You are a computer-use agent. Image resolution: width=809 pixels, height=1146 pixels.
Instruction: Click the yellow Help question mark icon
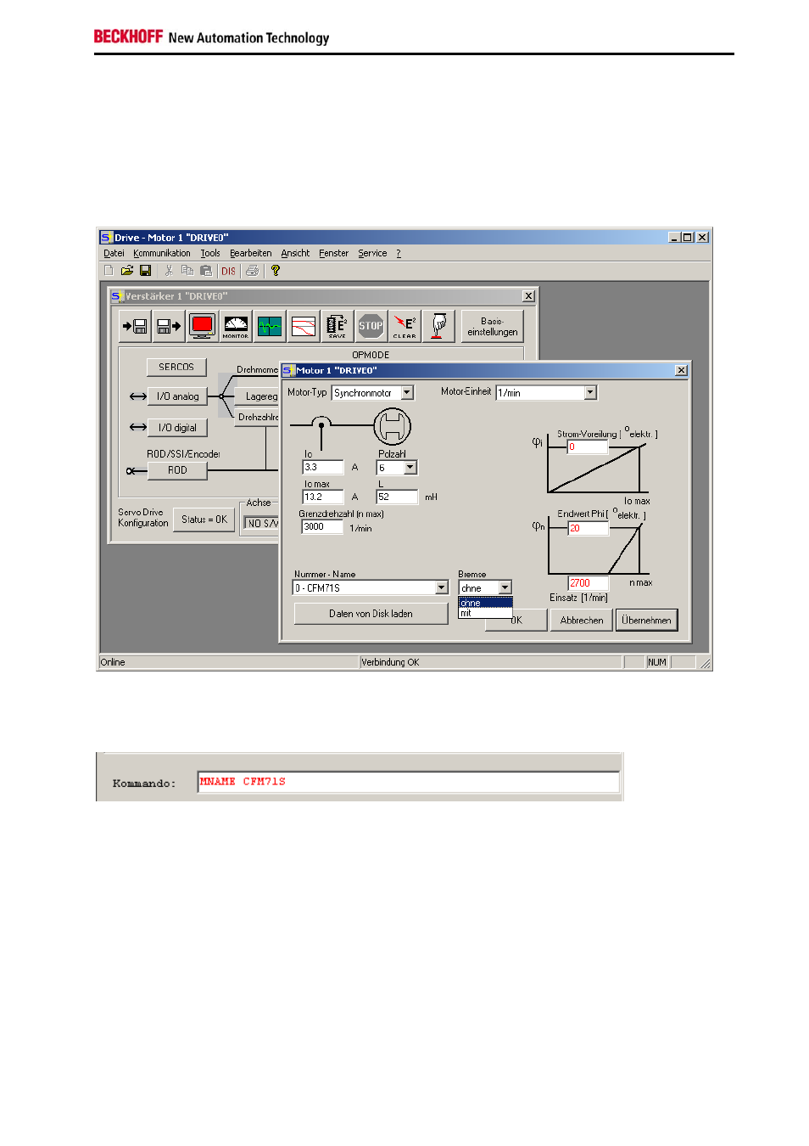275,271
